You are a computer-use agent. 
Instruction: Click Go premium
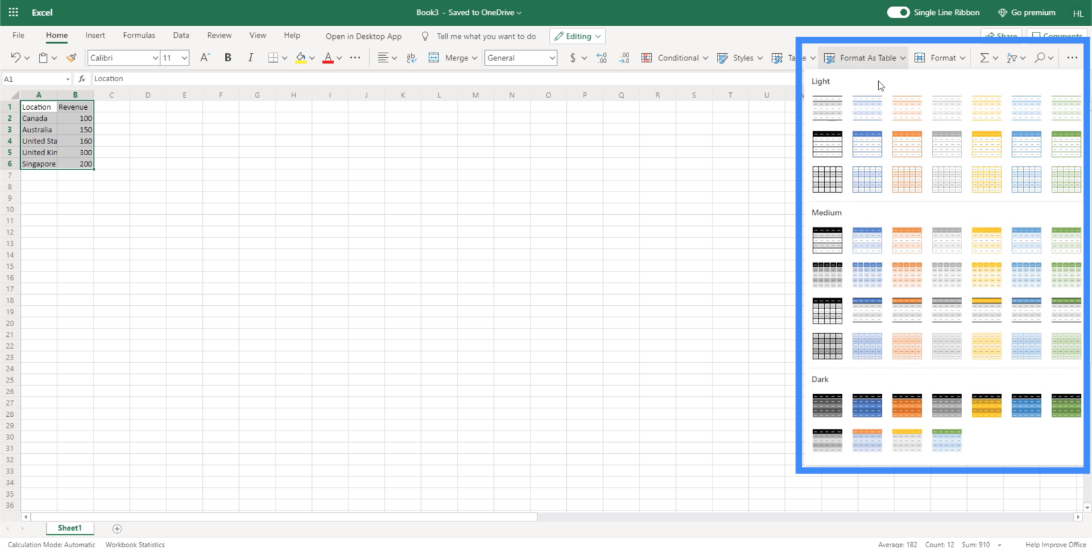coord(1026,12)
